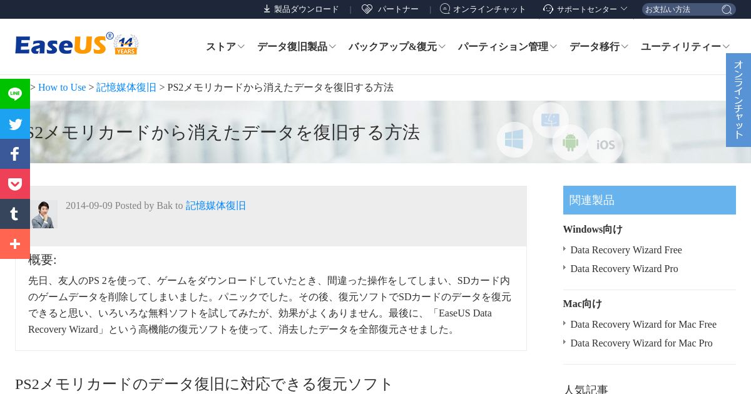
Task: Click the Windows向け heading
Action: coord(593,230)
